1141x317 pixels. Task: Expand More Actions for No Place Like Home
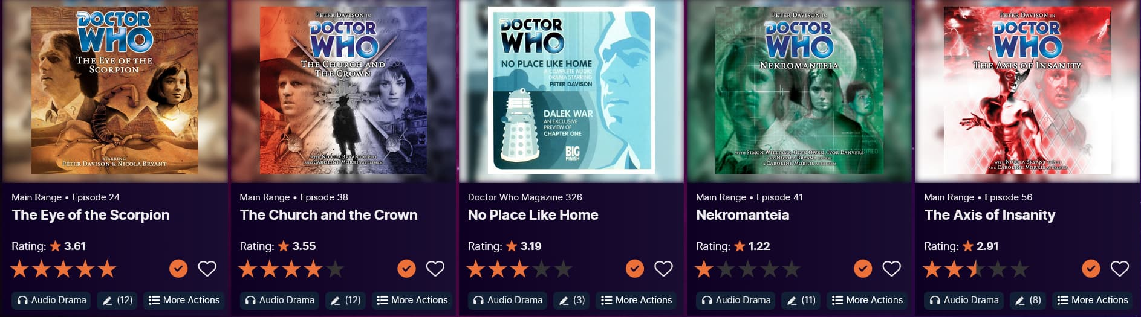(x=636, y=300)
